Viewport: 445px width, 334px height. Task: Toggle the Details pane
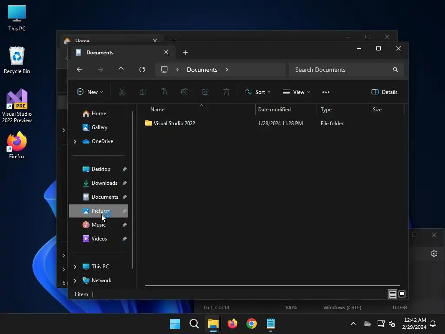[x=385, y=92]
